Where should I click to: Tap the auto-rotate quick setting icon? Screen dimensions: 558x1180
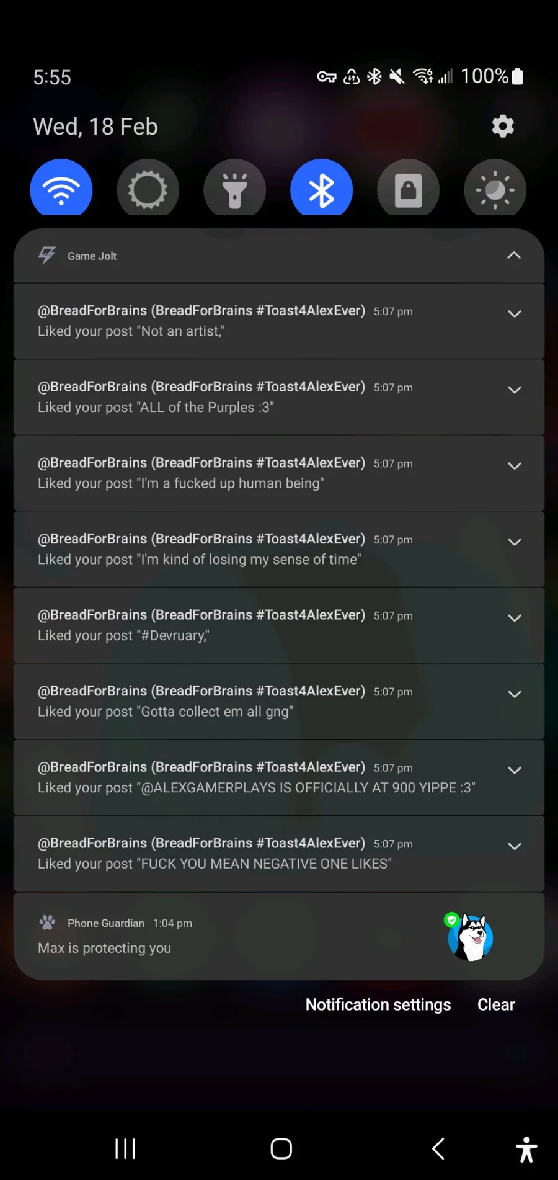(x=148, y=189)
